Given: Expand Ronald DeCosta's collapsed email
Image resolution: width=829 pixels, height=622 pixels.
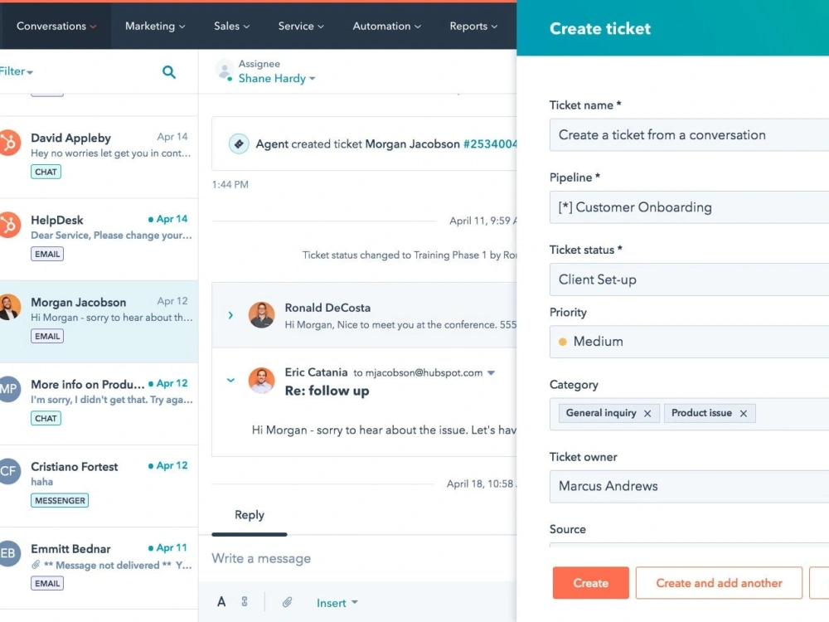Looking at the screenshot, I should coord(230,315).
